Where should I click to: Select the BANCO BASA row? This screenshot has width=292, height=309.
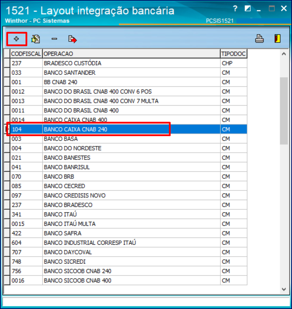(128, 139)
